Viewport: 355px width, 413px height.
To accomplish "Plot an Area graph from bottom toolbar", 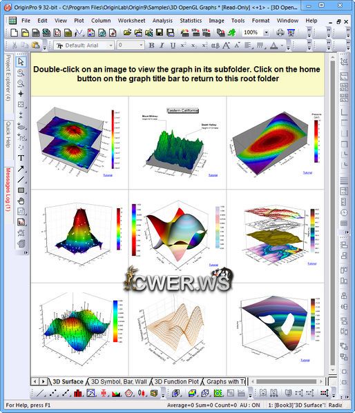I will tap(116, 393).
